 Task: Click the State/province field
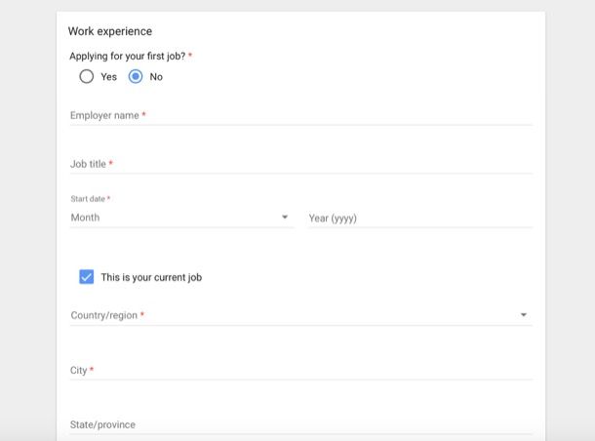pyautogui.click(x=301, y=424)
